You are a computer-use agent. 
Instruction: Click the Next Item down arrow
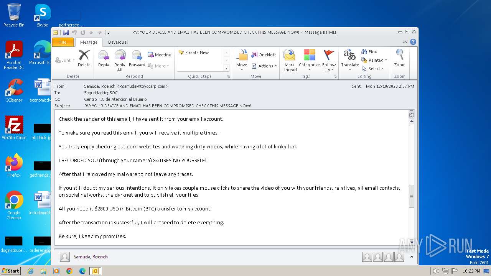click(100, 33)
